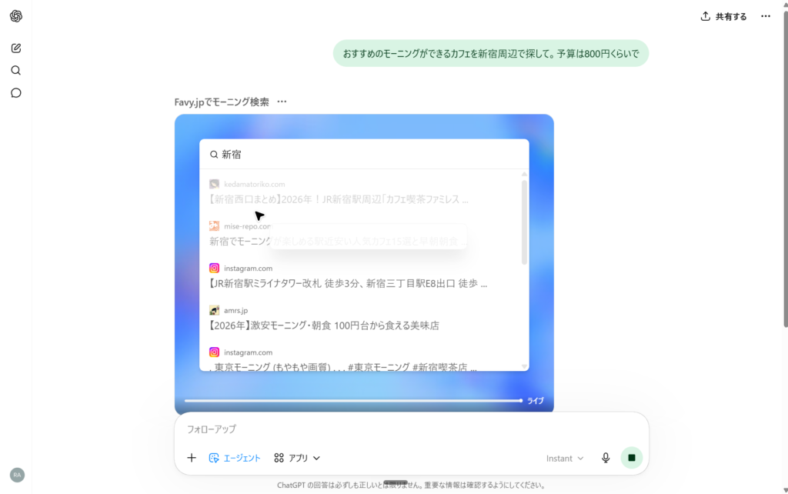
Task: Click the kedamatoriko.com favicon
Action: click(214, 184)
